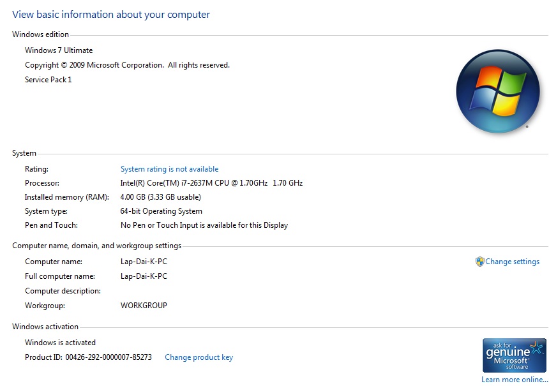The width and height of the screenshot is (549, 386).
Task: Click the 'Windows is activated' text
Action: (x=60, y=343)
